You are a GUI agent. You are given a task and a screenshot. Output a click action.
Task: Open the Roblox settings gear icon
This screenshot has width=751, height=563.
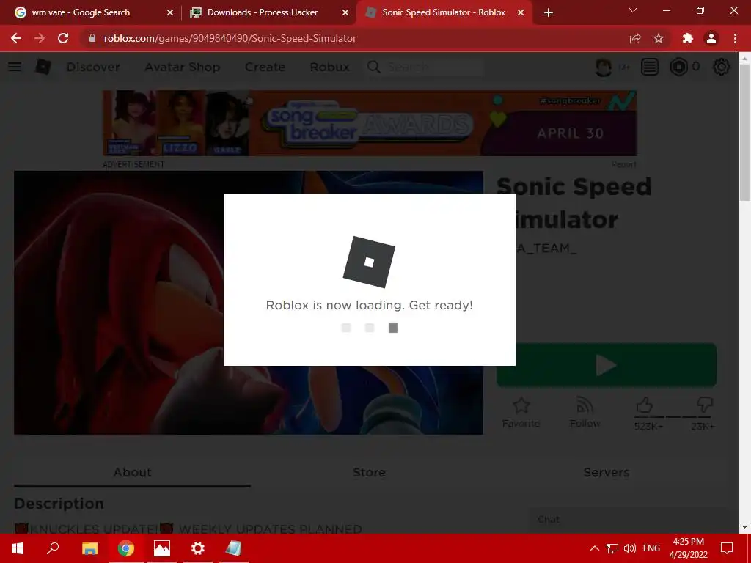(722, 67)
